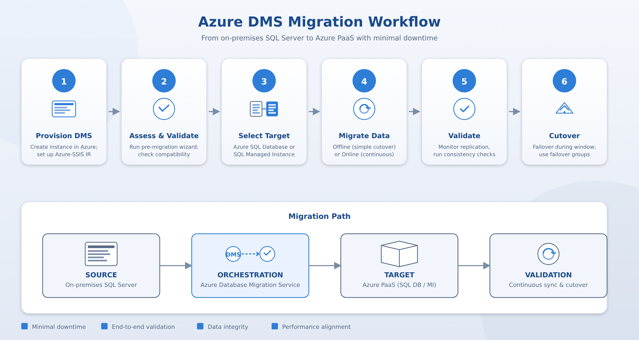Click 'Azure SQL Database or' text

264,147
